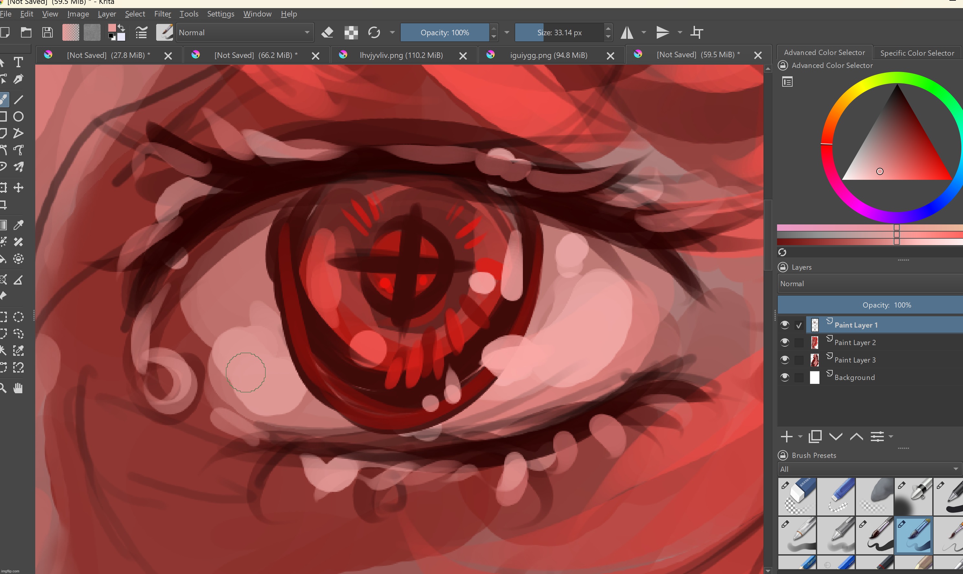Select the Pan hand tool
Image resolution: width=963 pixels, height=574 pixels.
pos(18,388)
